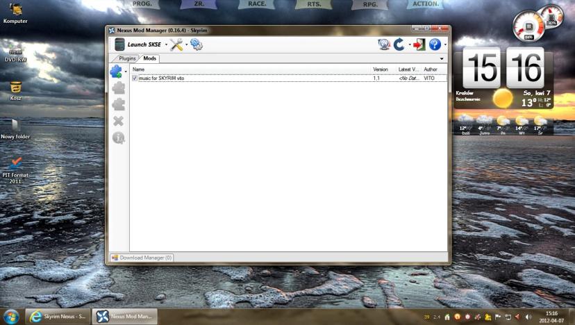
Task: Expand the tools icon dropdown arrow
Action: coord(186,44)
